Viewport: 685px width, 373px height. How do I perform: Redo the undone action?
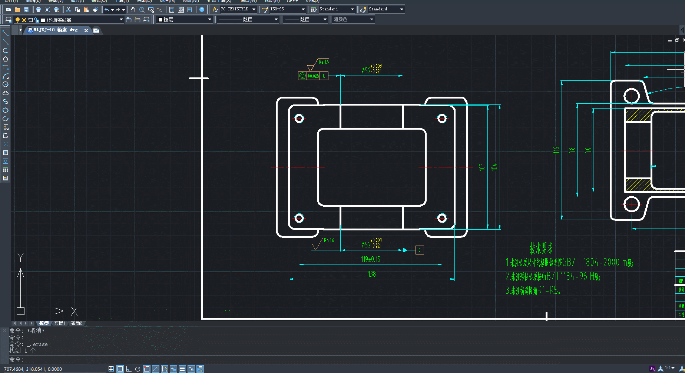click(x=118, y=9)
